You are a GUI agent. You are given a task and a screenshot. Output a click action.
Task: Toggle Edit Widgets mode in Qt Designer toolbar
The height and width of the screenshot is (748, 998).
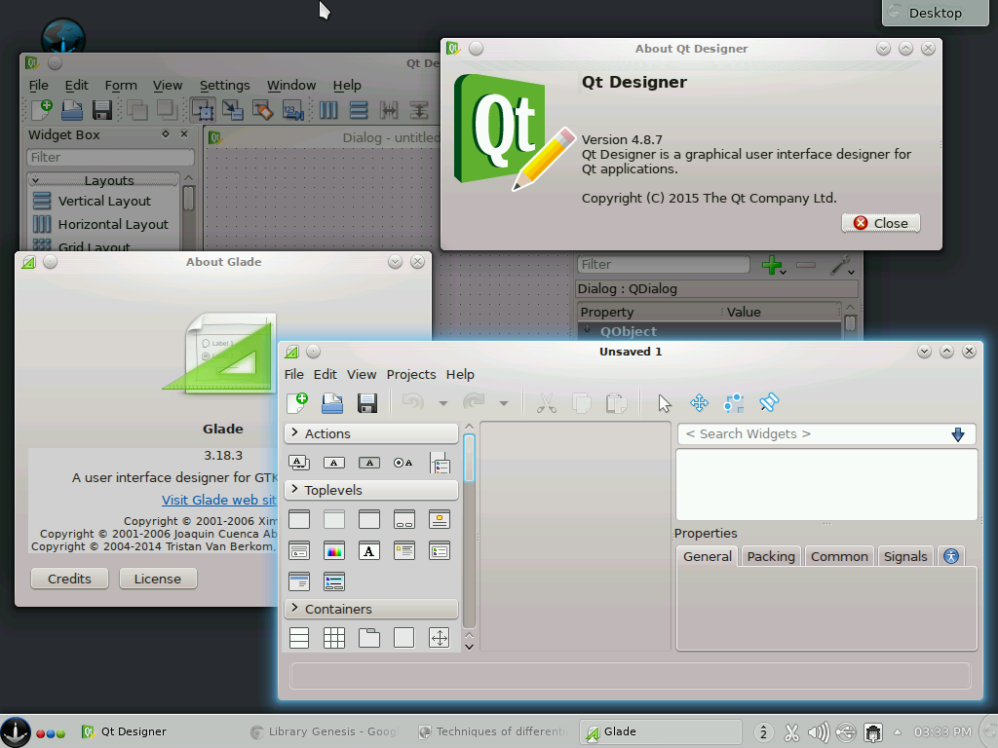click(202, 110)
